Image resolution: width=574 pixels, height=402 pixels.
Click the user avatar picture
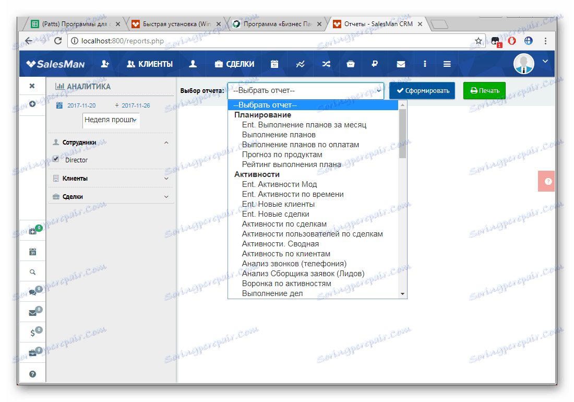[x=523, y=64]
